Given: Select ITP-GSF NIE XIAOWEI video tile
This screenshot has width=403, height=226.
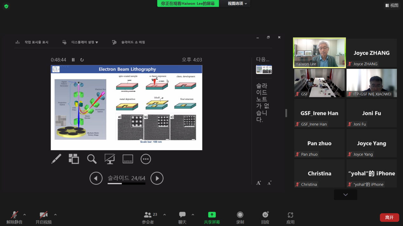Looking at the screenshot, I should tap(372, 83).
